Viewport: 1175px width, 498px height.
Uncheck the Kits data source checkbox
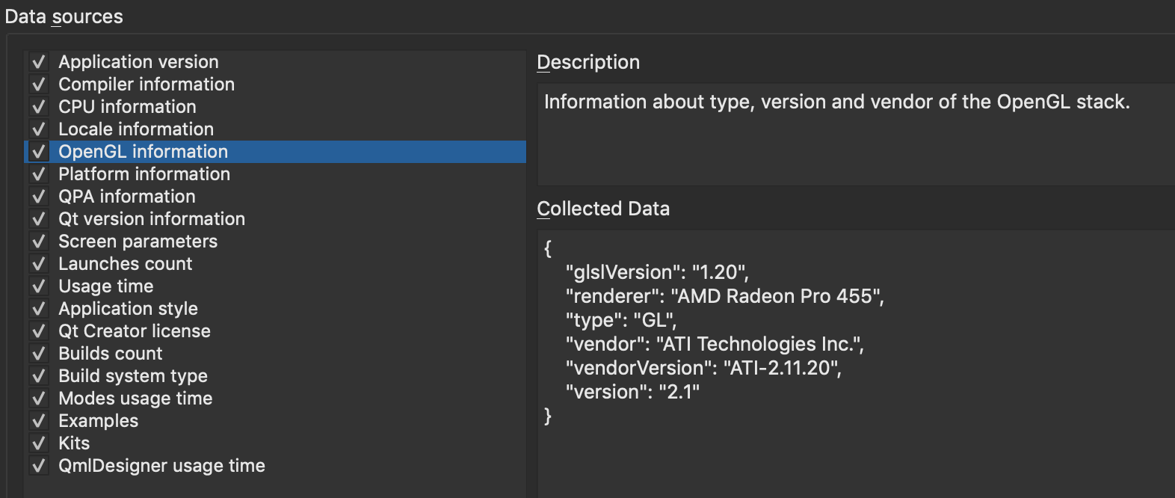point(39,443)
